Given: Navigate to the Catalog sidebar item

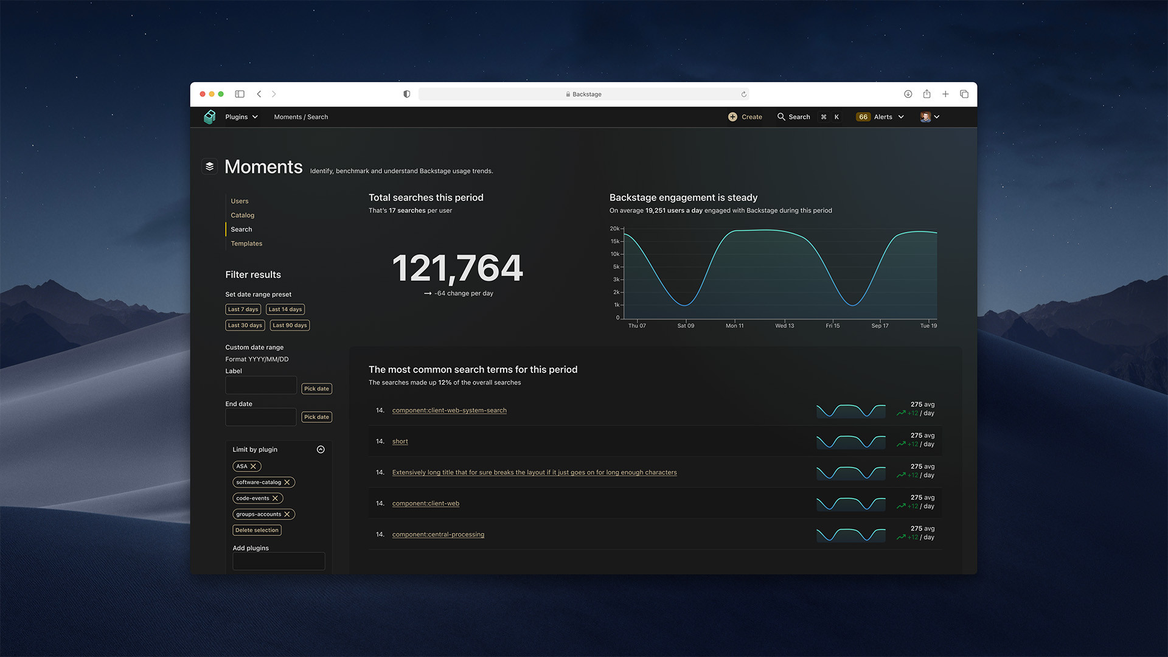Looking at the screenshot, I should (243, 215).
